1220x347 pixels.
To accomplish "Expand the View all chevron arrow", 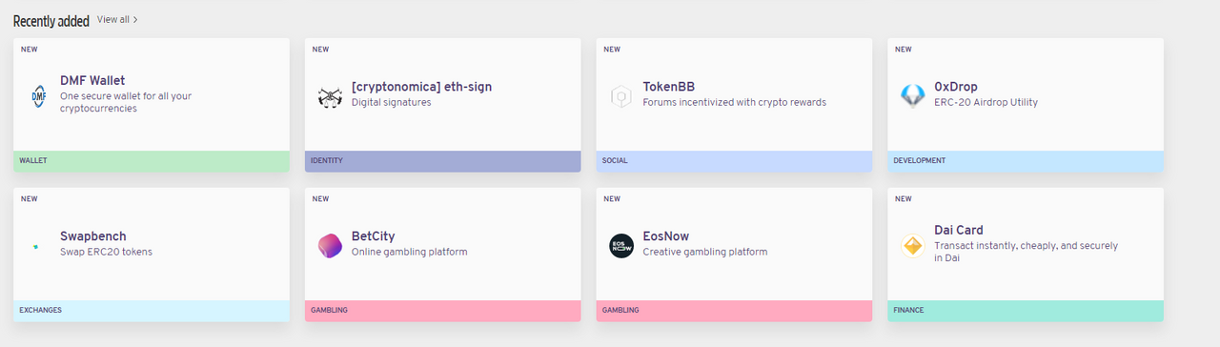I will [x=135, y=20].
